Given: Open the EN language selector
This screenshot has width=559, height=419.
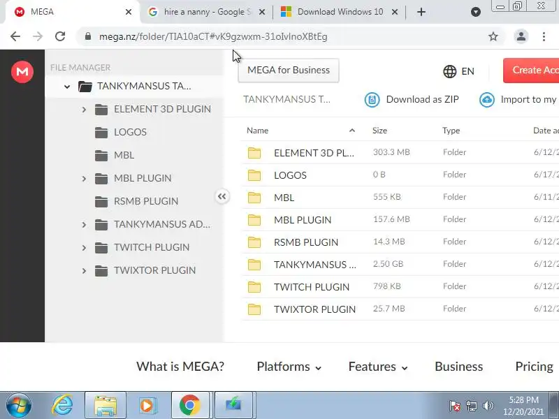Looking at the screenshot, I should pyautogui.click(x=458, y=71).
